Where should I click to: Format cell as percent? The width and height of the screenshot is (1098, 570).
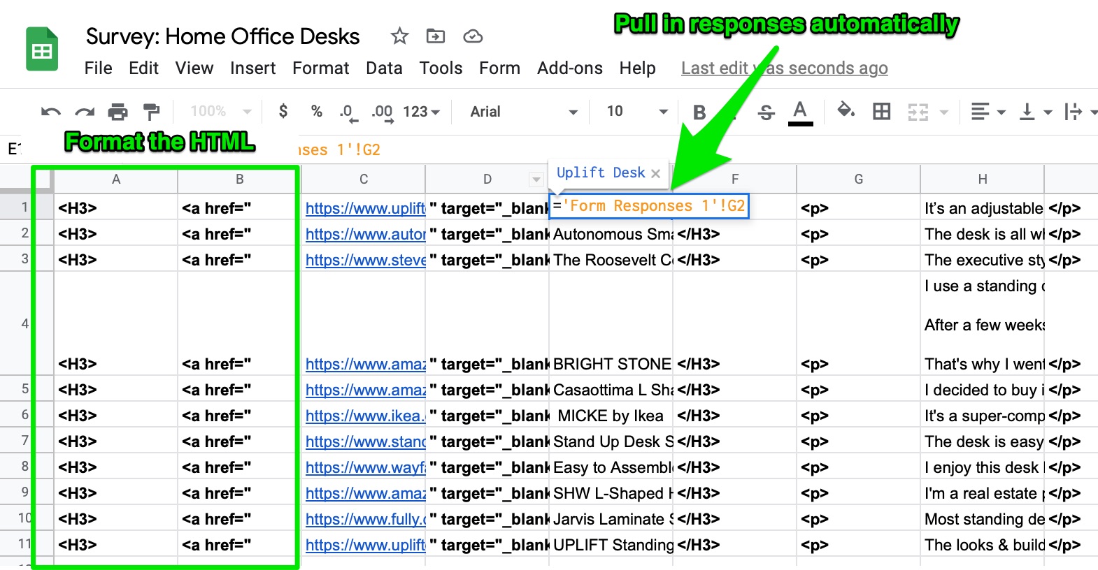(x=317, y=111)
